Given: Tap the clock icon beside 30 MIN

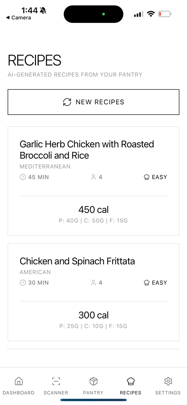Looking at the screenshot, I should click(x=23, y=283).
